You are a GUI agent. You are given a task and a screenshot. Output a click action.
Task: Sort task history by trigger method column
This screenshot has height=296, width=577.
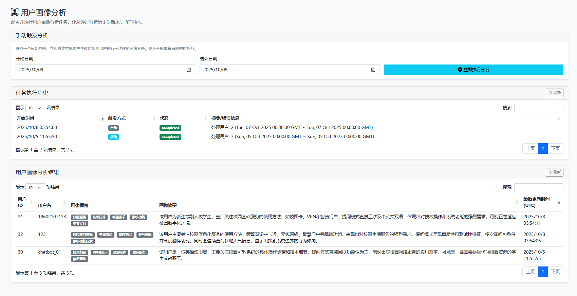pos(131,118)
